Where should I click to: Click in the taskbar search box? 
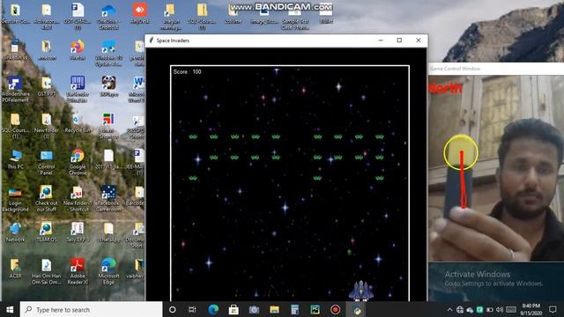(91, 309)
